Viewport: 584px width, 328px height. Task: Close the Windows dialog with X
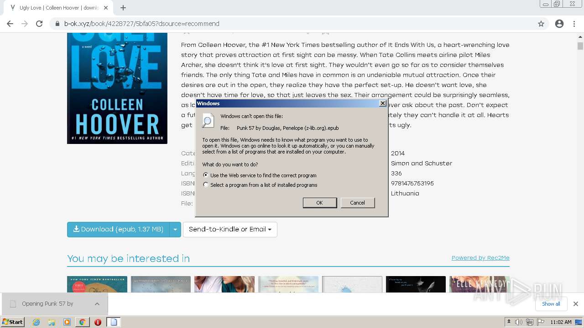click(x=383, y=103)
